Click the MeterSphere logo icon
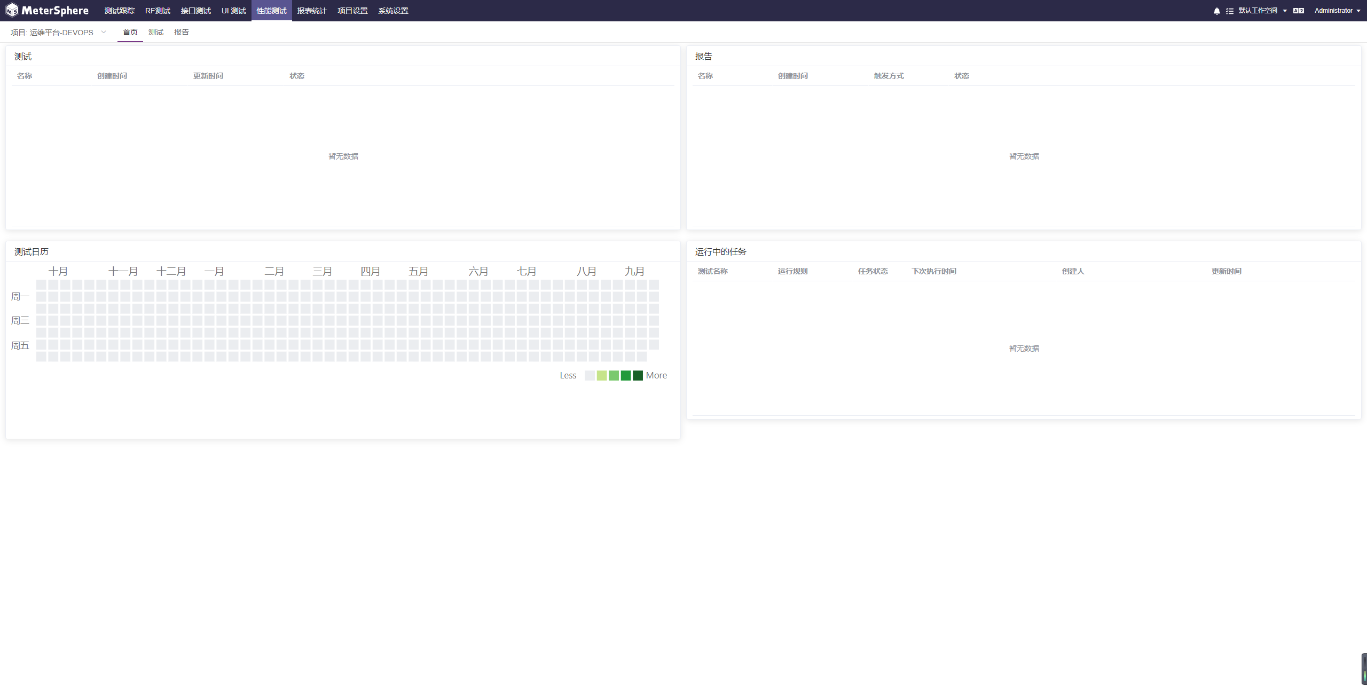Image resolution: width=1367 pixels, height=688 pixels. tap(12, 10)
